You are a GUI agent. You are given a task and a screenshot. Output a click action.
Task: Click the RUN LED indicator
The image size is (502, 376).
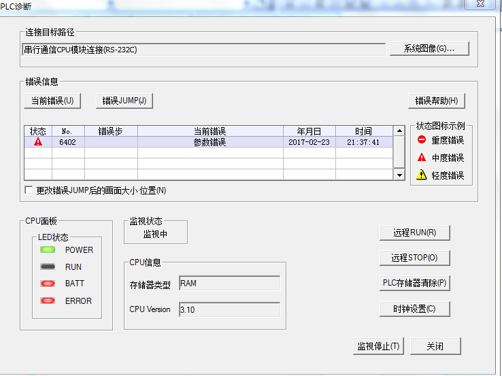48,267
